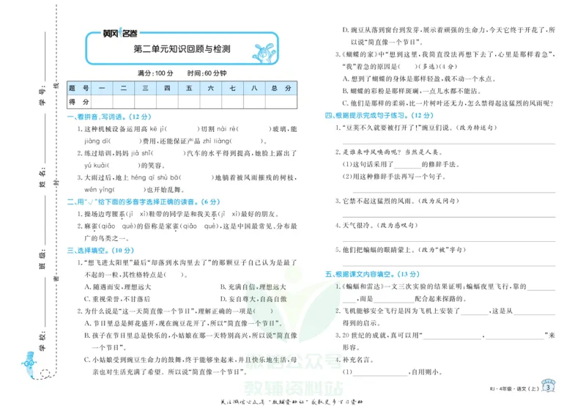Click the text 时间:60分钟
586x406 pixels.
point(207,73)
